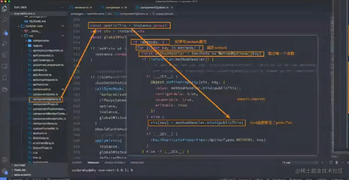The height and width of the screenshot is (180, 349).
Task: Open the Manage gear in activity bar
Action: 4,171
